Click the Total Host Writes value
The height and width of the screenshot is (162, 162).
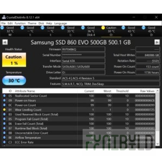(148, 55)
